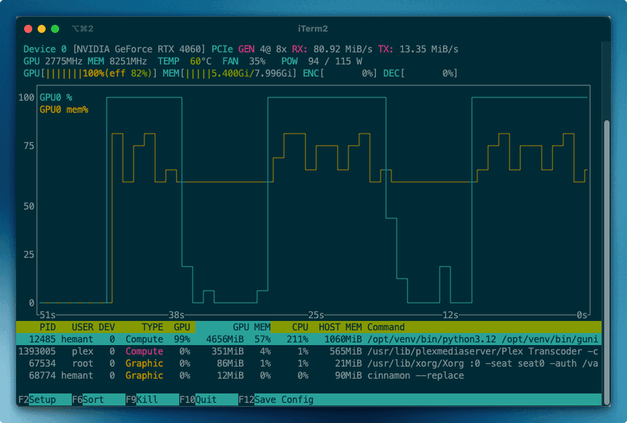Image resolution: width=627 pixels, height=423 pixels.
Task: Click the ENC 0% meter
Action: pyautogui.click(x=340, y=73)
